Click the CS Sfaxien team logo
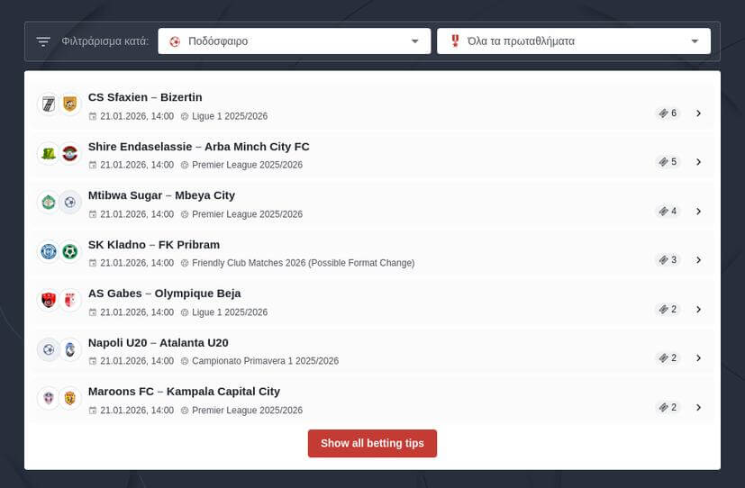 (49, 104)
